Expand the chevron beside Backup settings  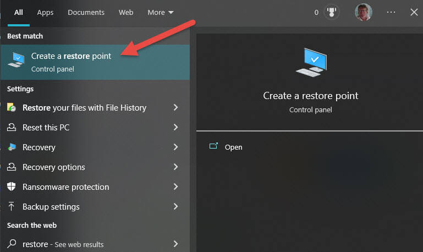[x=175, y=206]
